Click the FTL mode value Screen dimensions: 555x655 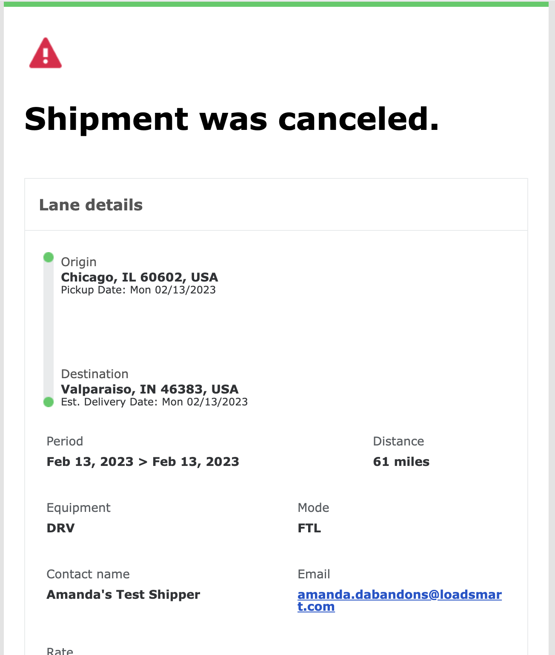309,528
